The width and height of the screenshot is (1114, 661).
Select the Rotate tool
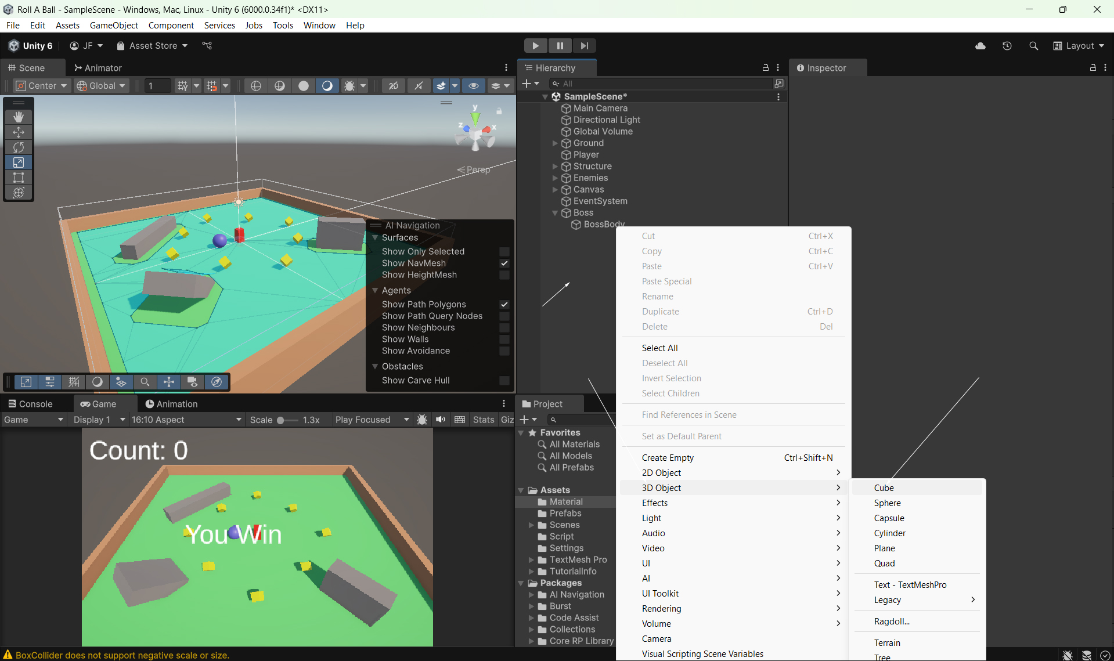(x=19, y=147)
